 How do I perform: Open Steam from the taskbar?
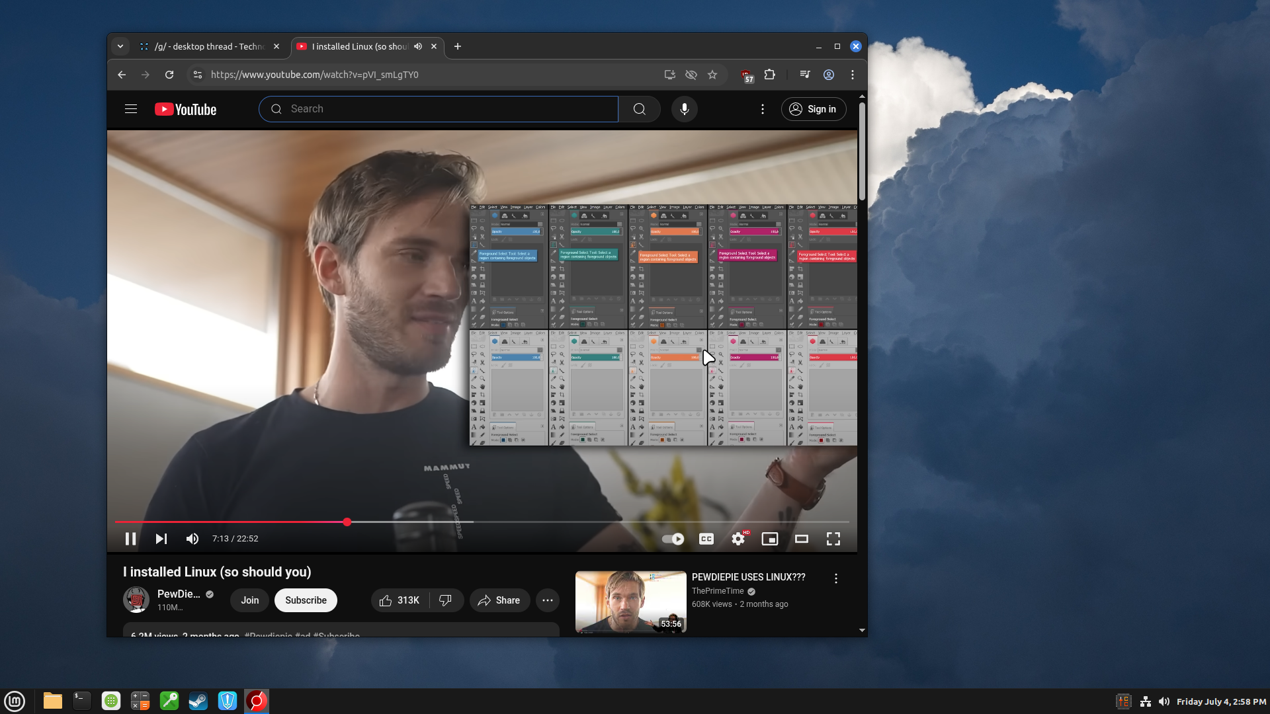(198, 701)
